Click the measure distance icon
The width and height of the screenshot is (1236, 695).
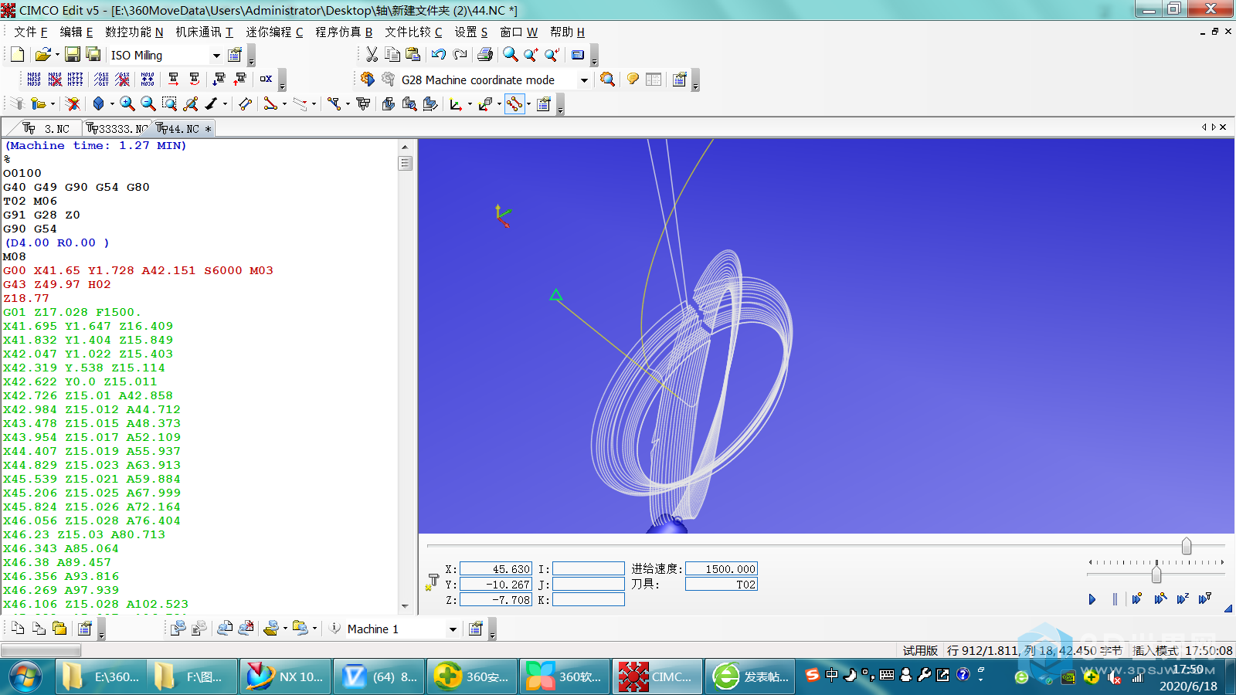246,104
